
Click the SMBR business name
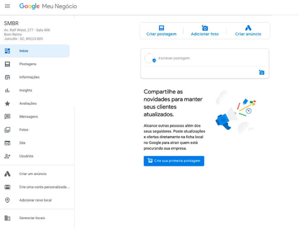[x=11, y=23]
